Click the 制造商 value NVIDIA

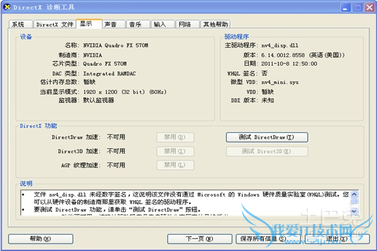pos(93,55)
